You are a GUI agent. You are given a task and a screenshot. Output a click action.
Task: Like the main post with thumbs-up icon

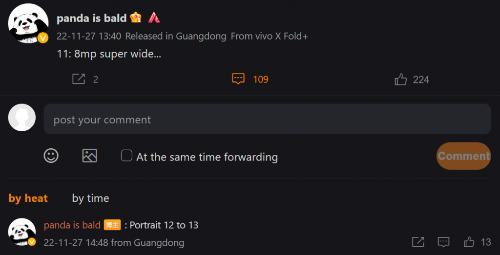401,79
